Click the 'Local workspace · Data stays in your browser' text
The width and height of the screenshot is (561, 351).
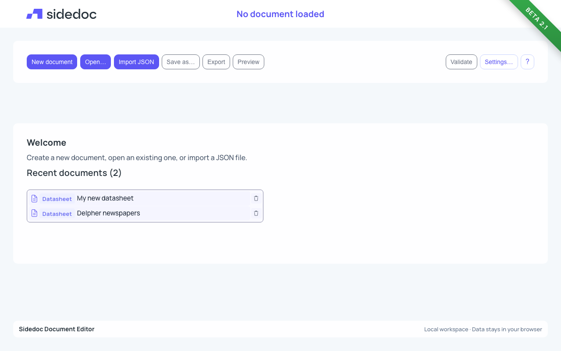(x=483, y=329)
